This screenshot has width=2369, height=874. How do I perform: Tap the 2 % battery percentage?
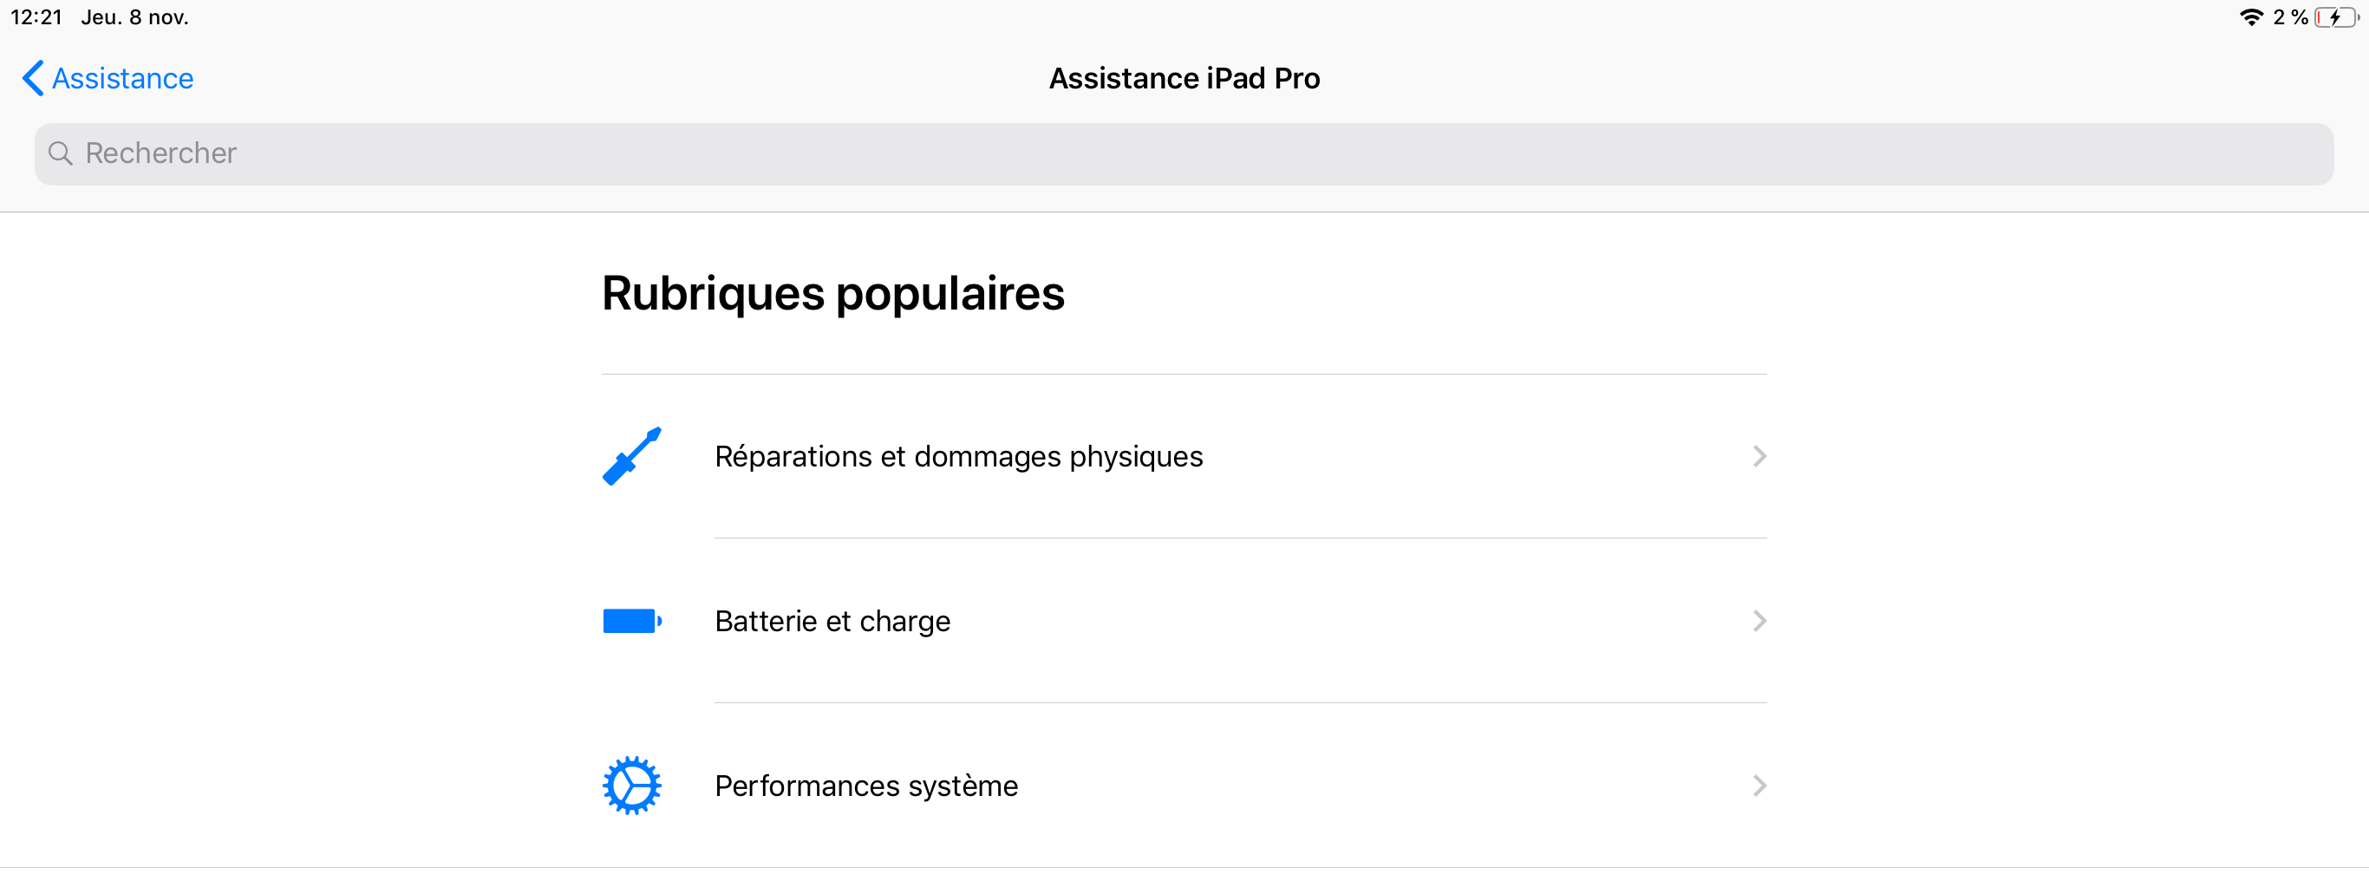click(2290, 17)
